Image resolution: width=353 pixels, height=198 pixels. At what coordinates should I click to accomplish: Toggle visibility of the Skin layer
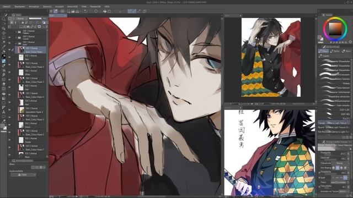[x=9, y=57]
